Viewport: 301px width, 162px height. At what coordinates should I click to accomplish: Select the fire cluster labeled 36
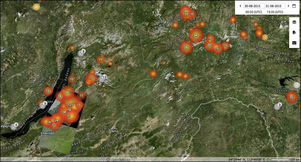tap(64, 112)
